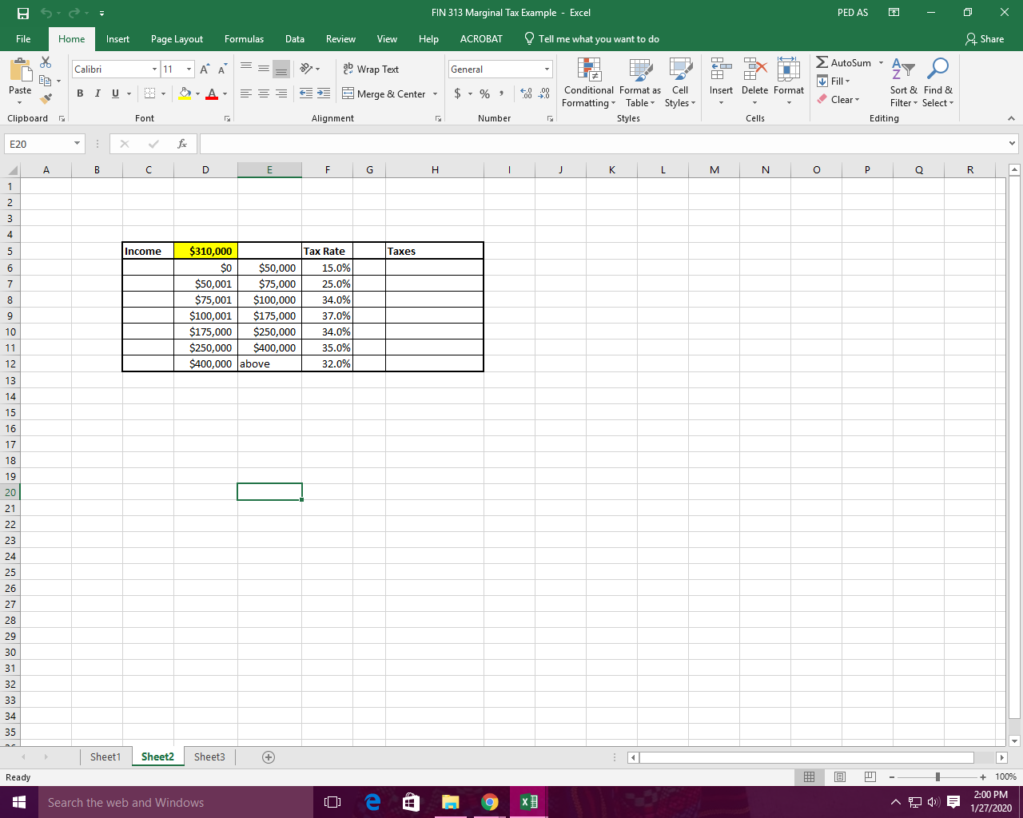Open the Cell Styles gallery
1023x818 pixels.
tap(680, 83)
